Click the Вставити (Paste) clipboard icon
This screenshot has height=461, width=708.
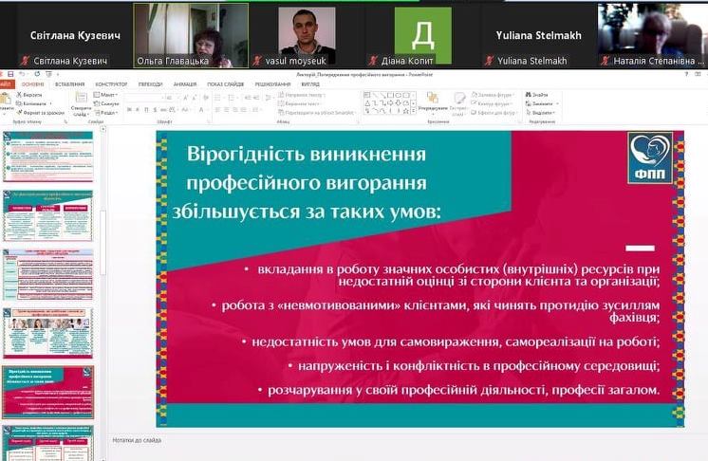point(6,99)
